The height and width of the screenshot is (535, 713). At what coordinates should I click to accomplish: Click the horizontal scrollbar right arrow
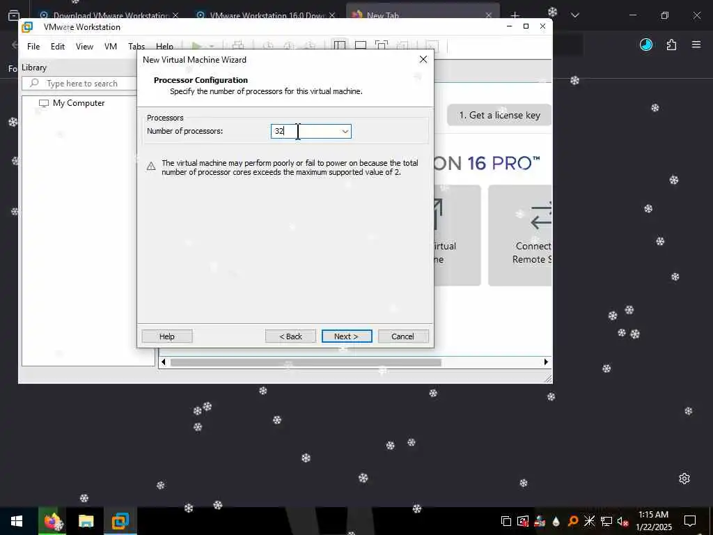coord(546,362)
